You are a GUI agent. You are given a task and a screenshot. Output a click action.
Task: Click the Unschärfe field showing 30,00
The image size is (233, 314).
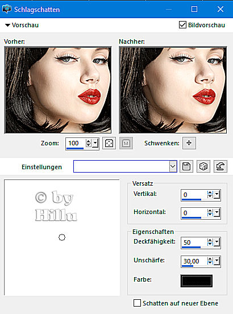(194, 261)
